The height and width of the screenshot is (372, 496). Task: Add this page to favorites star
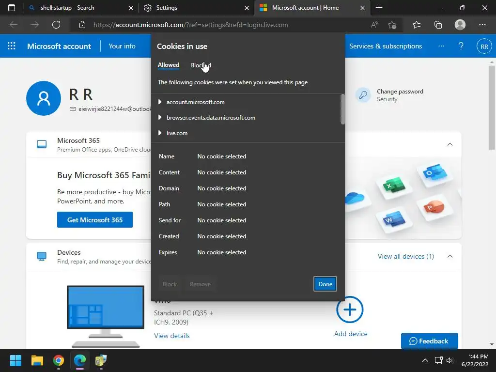point(392,25)
